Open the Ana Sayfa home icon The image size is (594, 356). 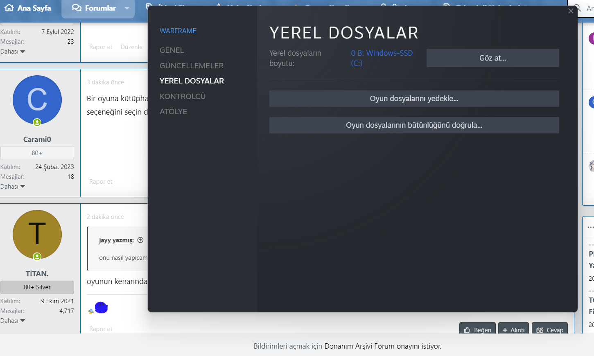coord(9,7)
